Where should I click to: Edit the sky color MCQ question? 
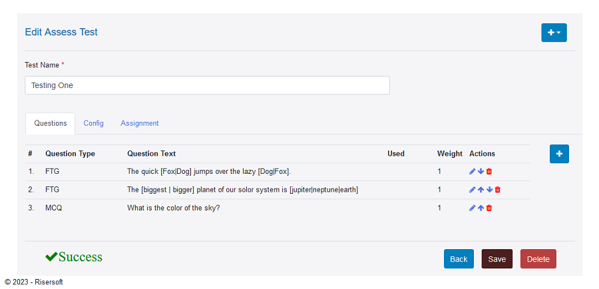pos(472,208)
